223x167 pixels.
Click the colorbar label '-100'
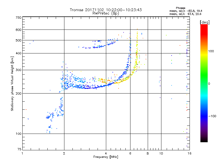[x=212, y=116]
